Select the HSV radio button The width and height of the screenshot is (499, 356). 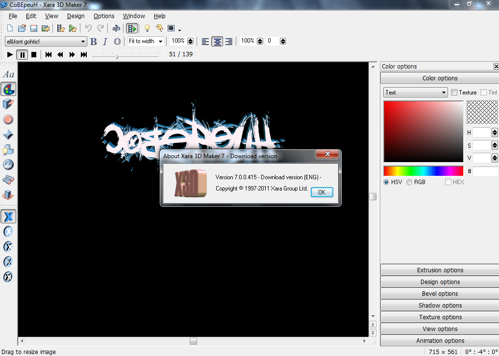coord(386,182)
